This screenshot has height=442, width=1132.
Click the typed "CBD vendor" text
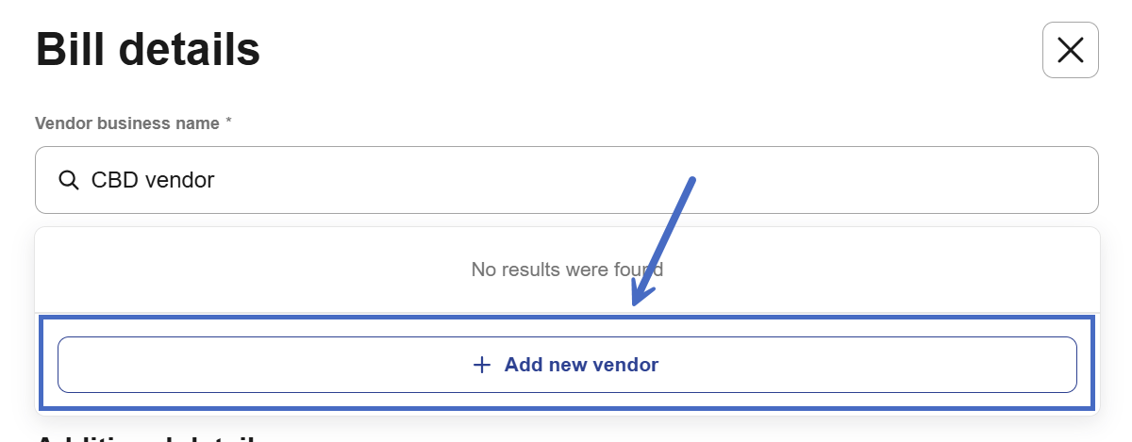coord(153,180)
